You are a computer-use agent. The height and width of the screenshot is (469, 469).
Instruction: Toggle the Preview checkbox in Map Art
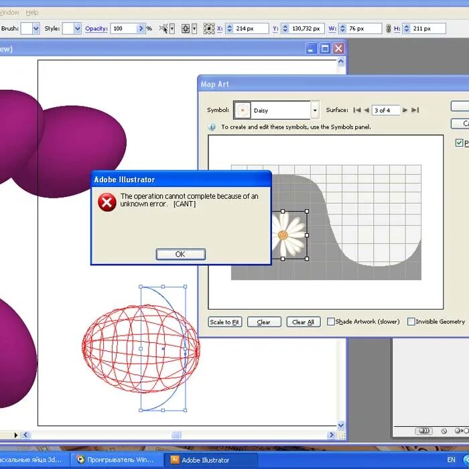pos(459,143)
